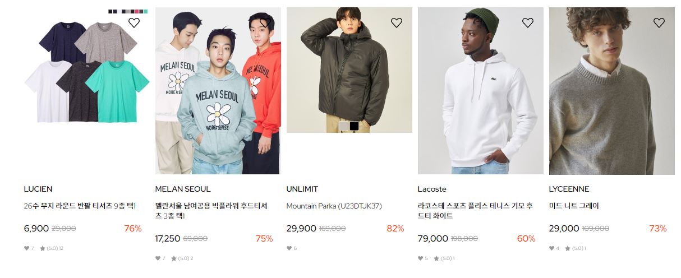
Task: Open the LUCIEN brand link
Action: click(38, 189)
